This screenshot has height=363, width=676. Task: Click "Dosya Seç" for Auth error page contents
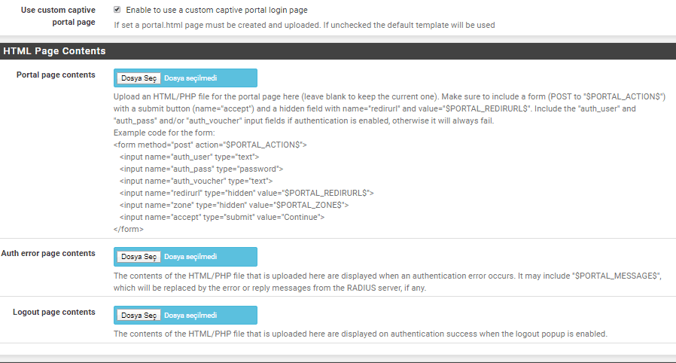tap(139, 256)
